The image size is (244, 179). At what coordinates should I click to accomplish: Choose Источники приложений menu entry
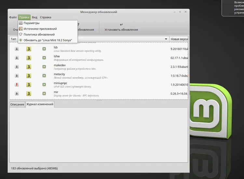48,29
